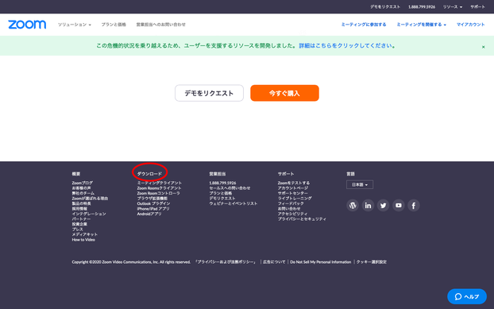Expand the ソリューション dropdown menu
The height and width of the screenshot is (309, 494).
(75, 25)
